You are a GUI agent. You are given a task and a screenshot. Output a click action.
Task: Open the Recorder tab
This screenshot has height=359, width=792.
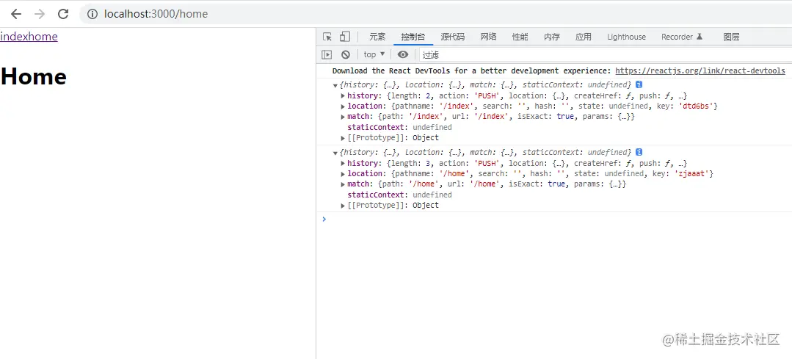[682, 37]
